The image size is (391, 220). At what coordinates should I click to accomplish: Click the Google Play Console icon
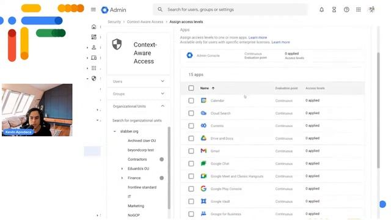pyautogui.click(x=203, y=189)
